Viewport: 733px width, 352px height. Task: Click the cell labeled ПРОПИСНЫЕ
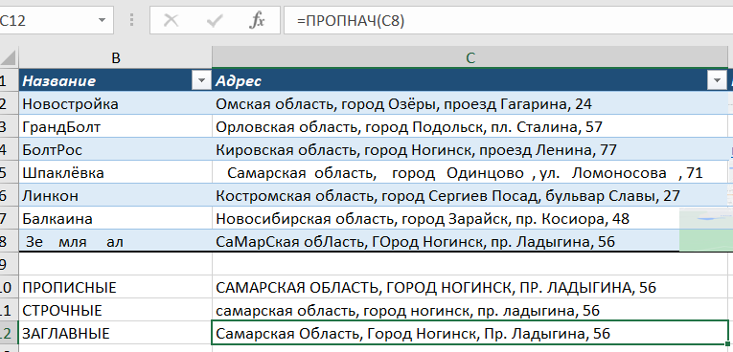[116, 287]
